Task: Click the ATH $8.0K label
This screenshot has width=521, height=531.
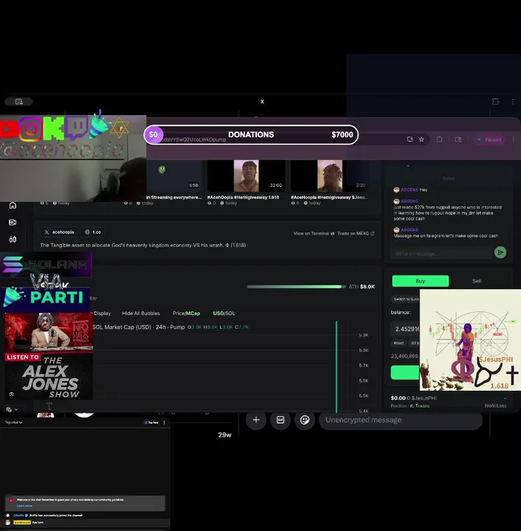Action: [362, 287]
